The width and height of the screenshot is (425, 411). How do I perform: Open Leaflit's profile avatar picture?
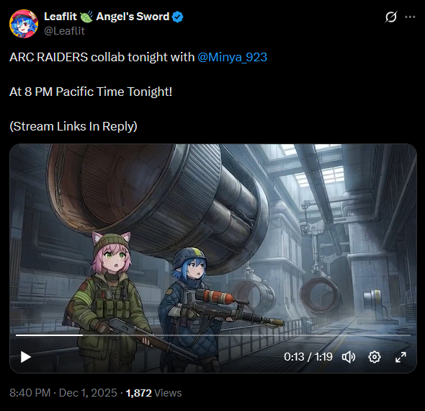24,24
